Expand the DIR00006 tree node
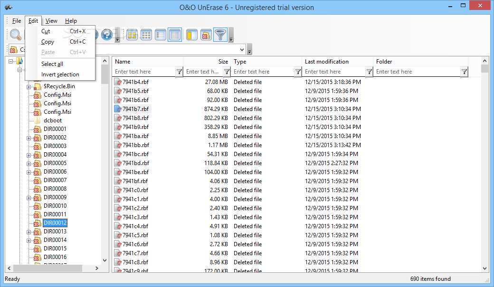The height and width of the screenshot is (287, 494). (28, 172)
